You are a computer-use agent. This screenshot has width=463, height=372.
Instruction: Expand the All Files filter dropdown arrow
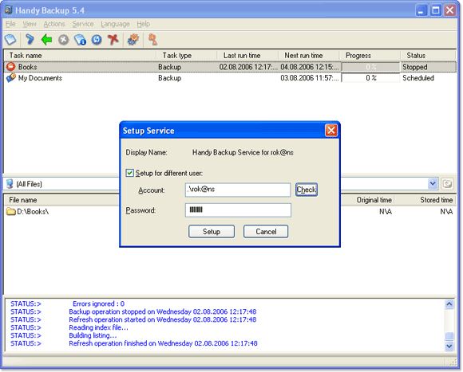point(433,184)
